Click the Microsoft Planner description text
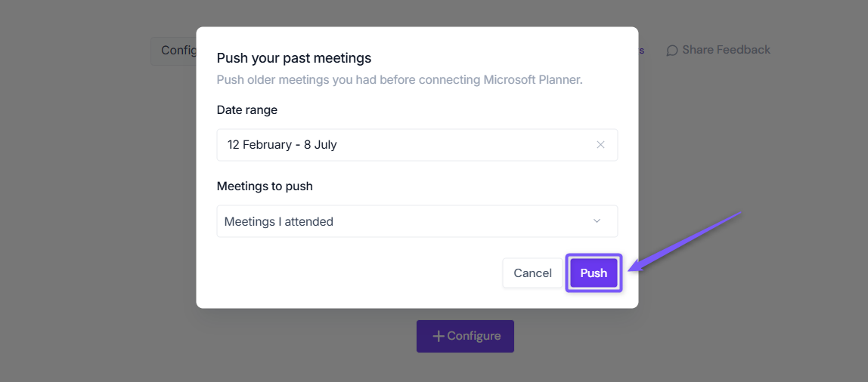The width and height of the screenshot is (868, 382). (x=400, y=79)
